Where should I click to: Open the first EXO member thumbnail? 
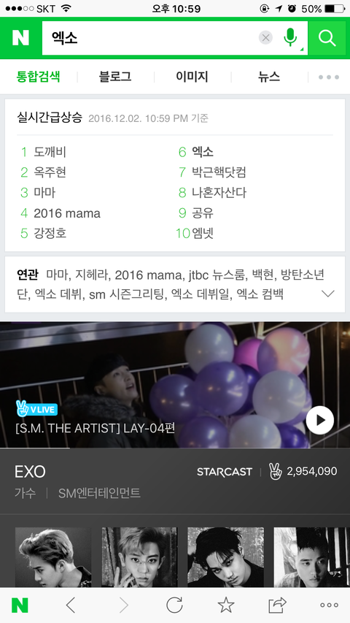[x=53, y=557]
